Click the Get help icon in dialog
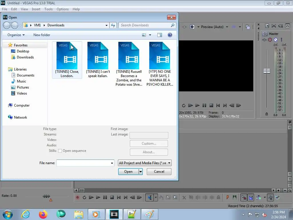Image resolution: width=293 pixels, height=220 pixels. 170,35
